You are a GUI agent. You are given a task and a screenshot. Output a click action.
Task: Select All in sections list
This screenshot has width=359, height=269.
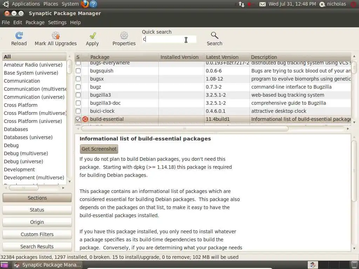click(x=34, y=57)
